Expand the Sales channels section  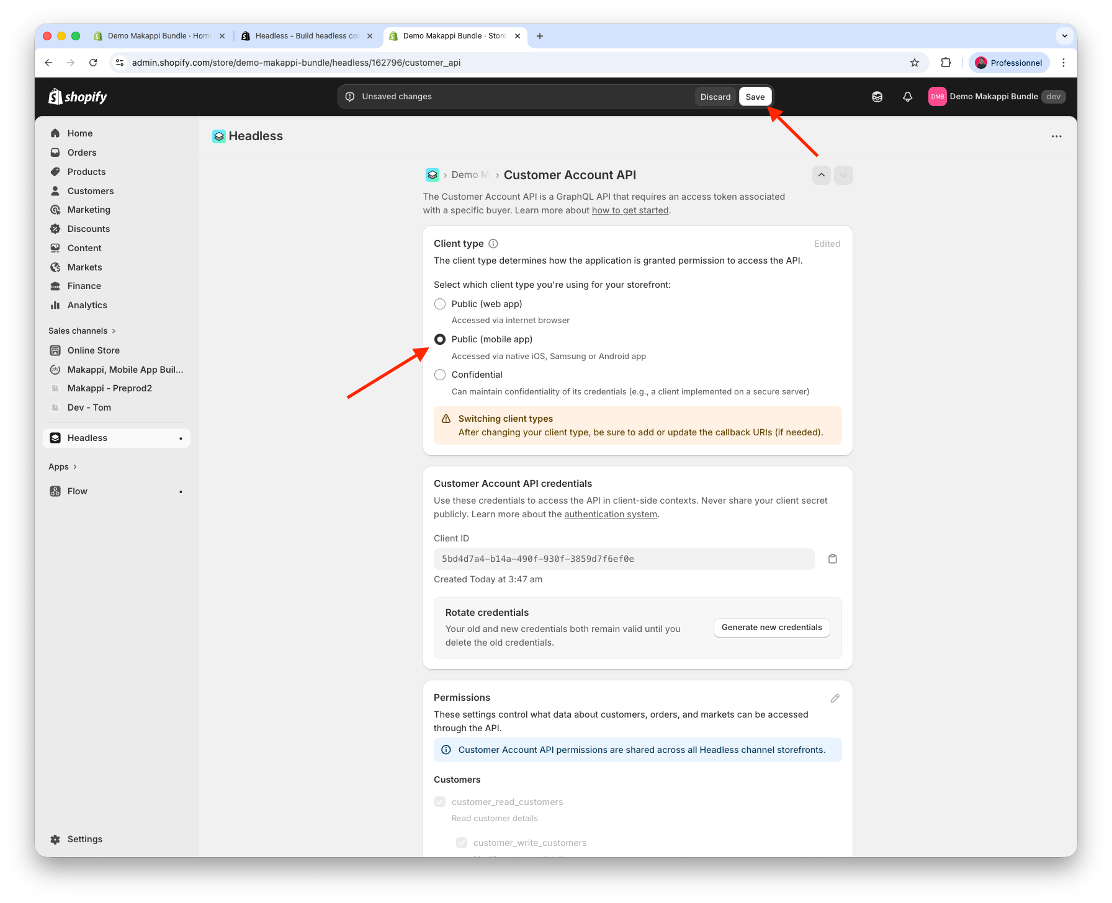click(82, 331)
